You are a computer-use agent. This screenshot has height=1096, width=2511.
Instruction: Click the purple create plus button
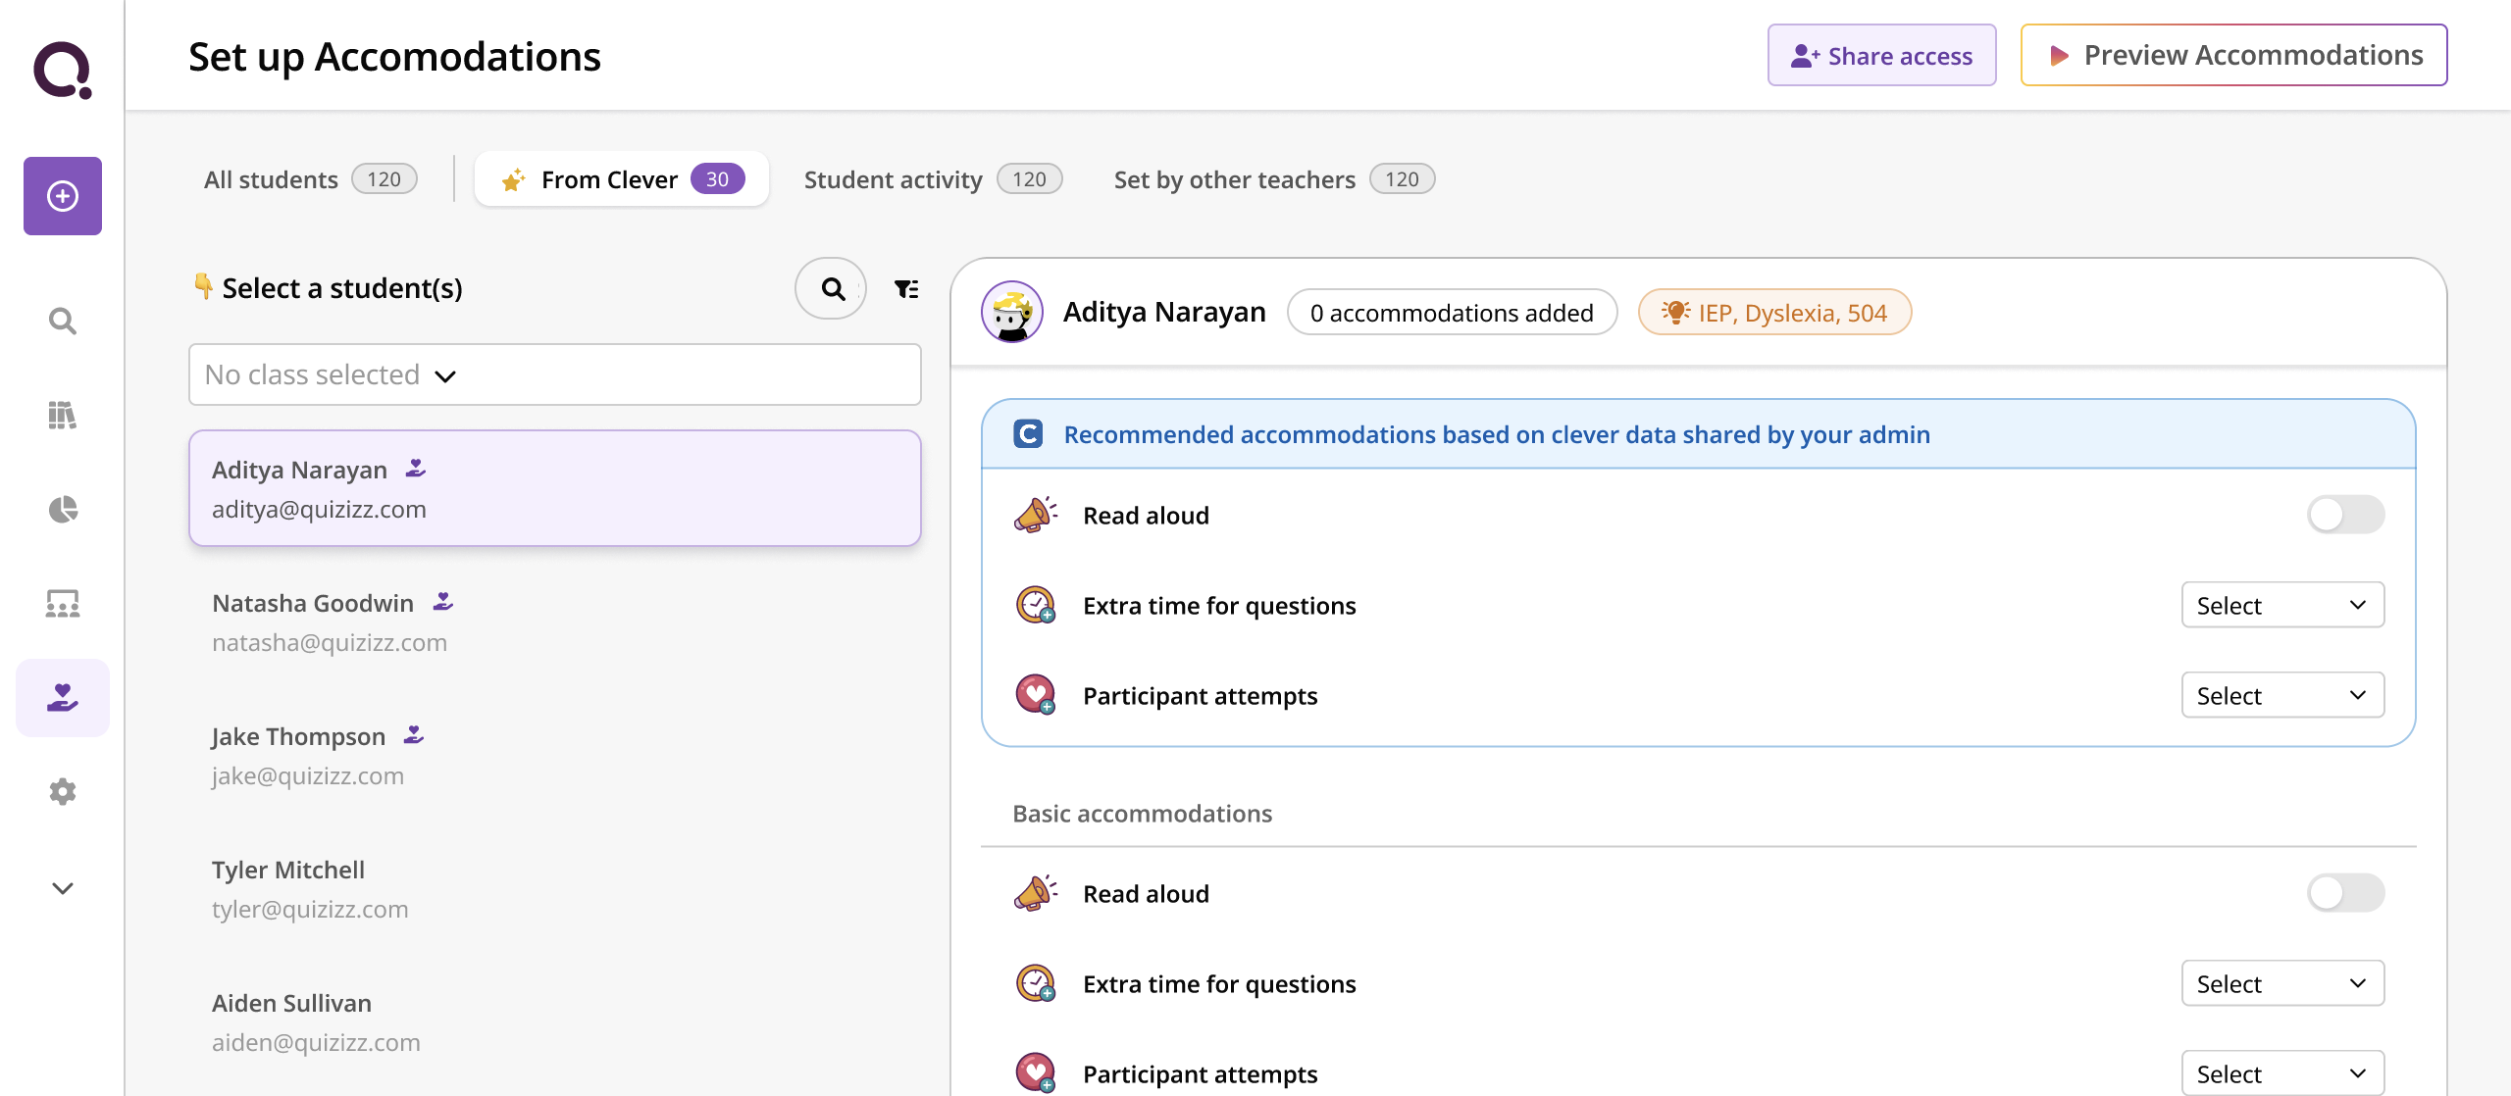[x=63, y=196]
